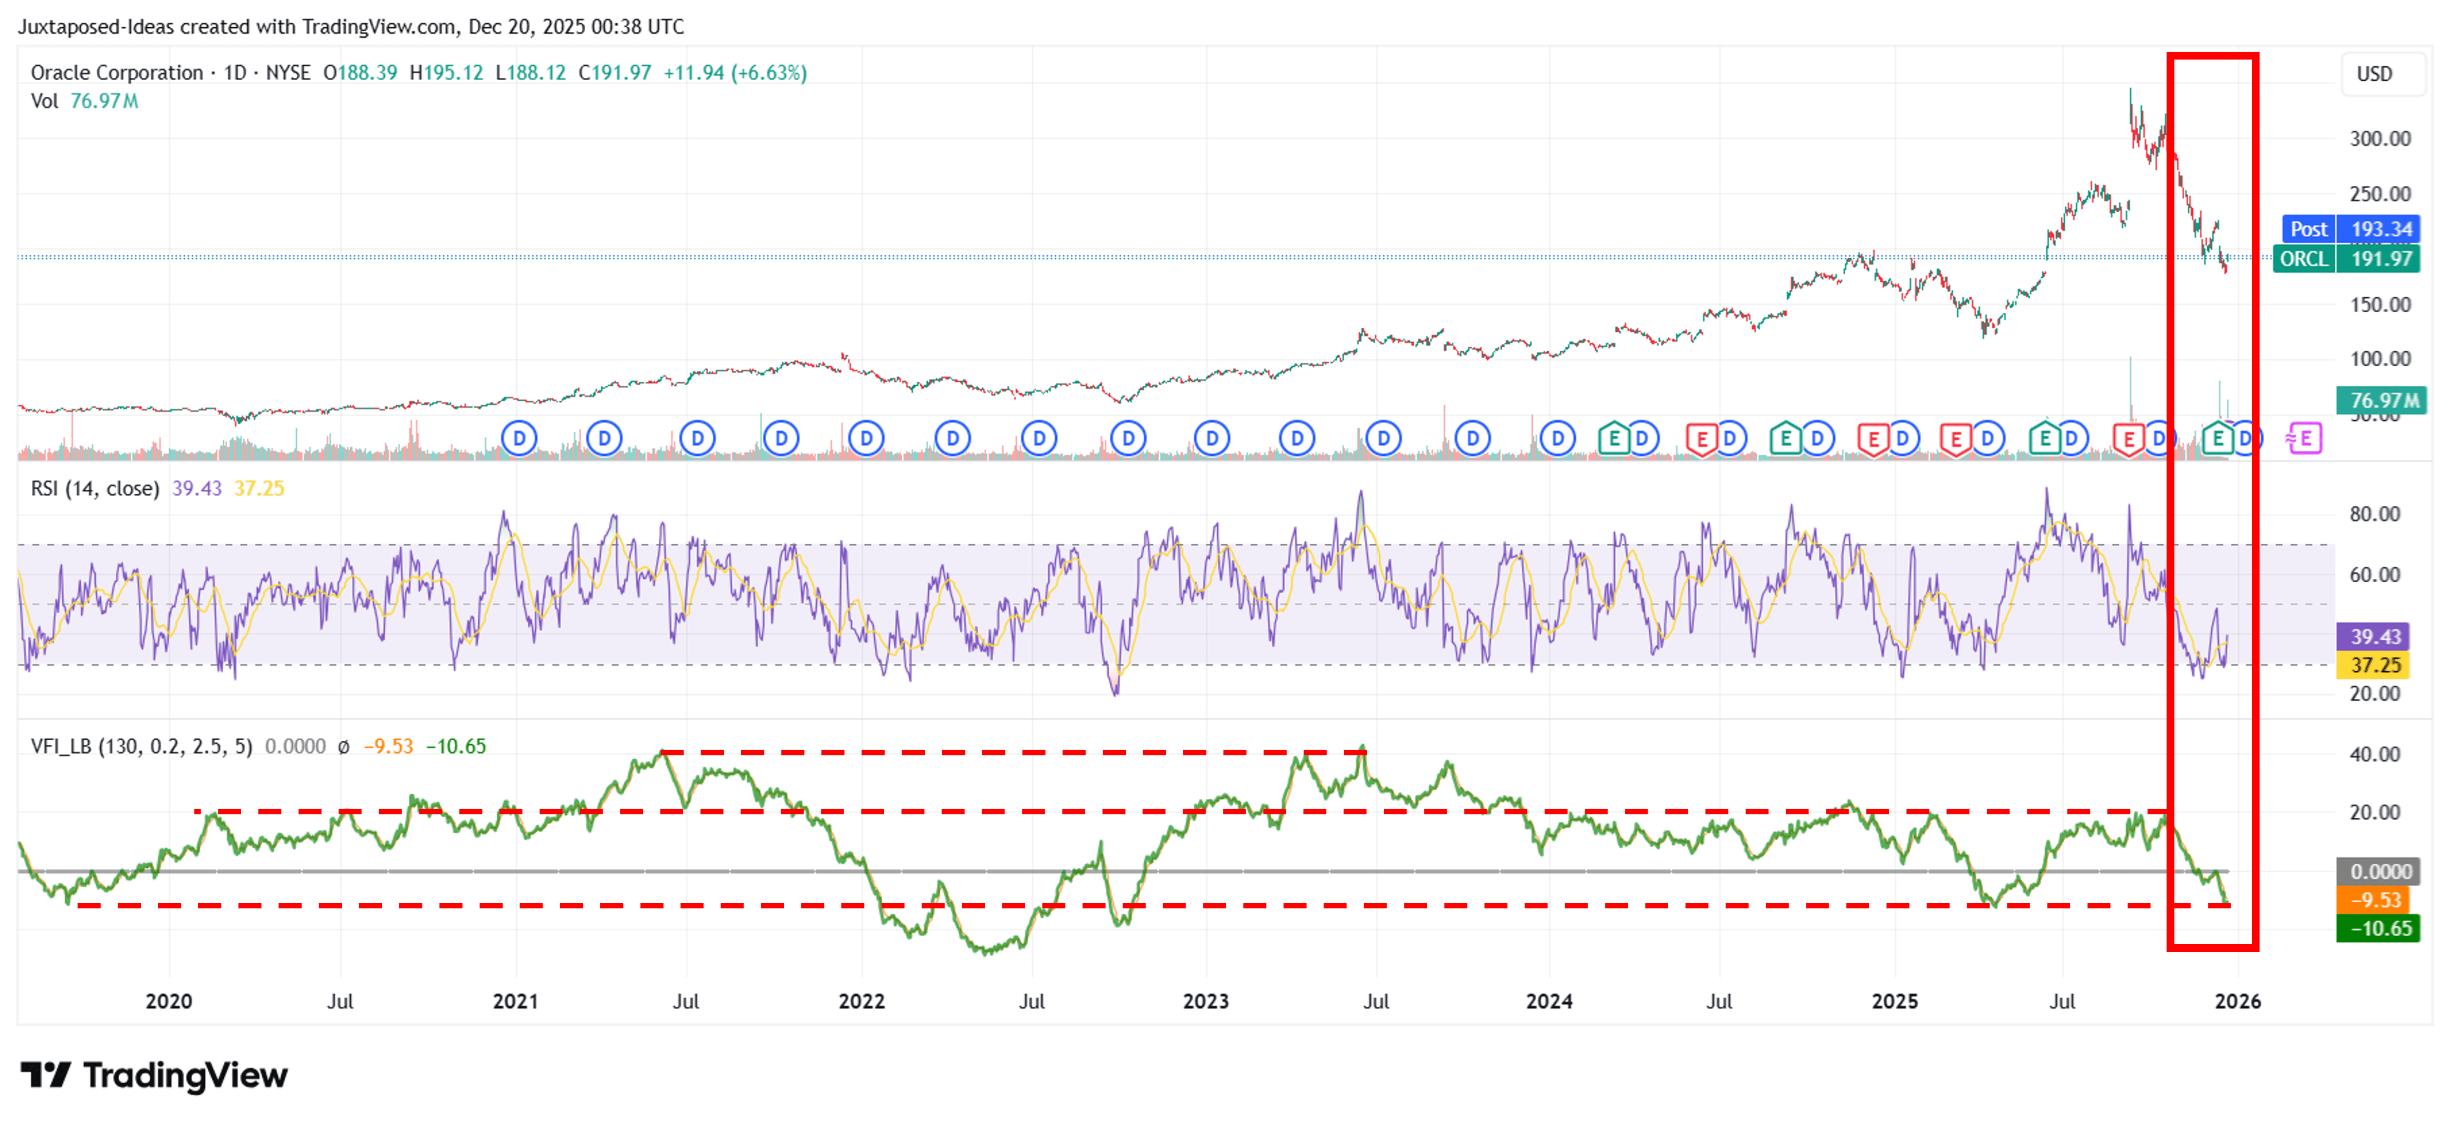Screen dimensions: 2450x1126
Task: Click the rightmost red earnings E marker
Action: click(2129, 439)
